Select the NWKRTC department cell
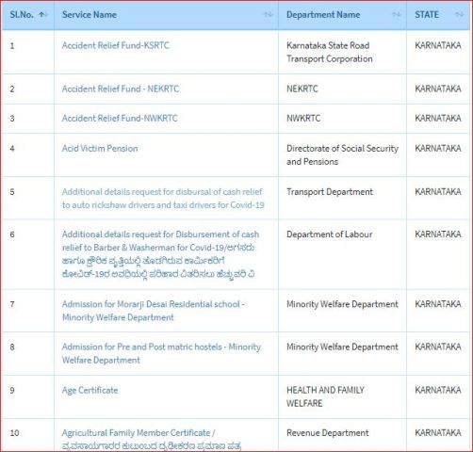This screenshot has width=473, height=452. coord(342,119)
